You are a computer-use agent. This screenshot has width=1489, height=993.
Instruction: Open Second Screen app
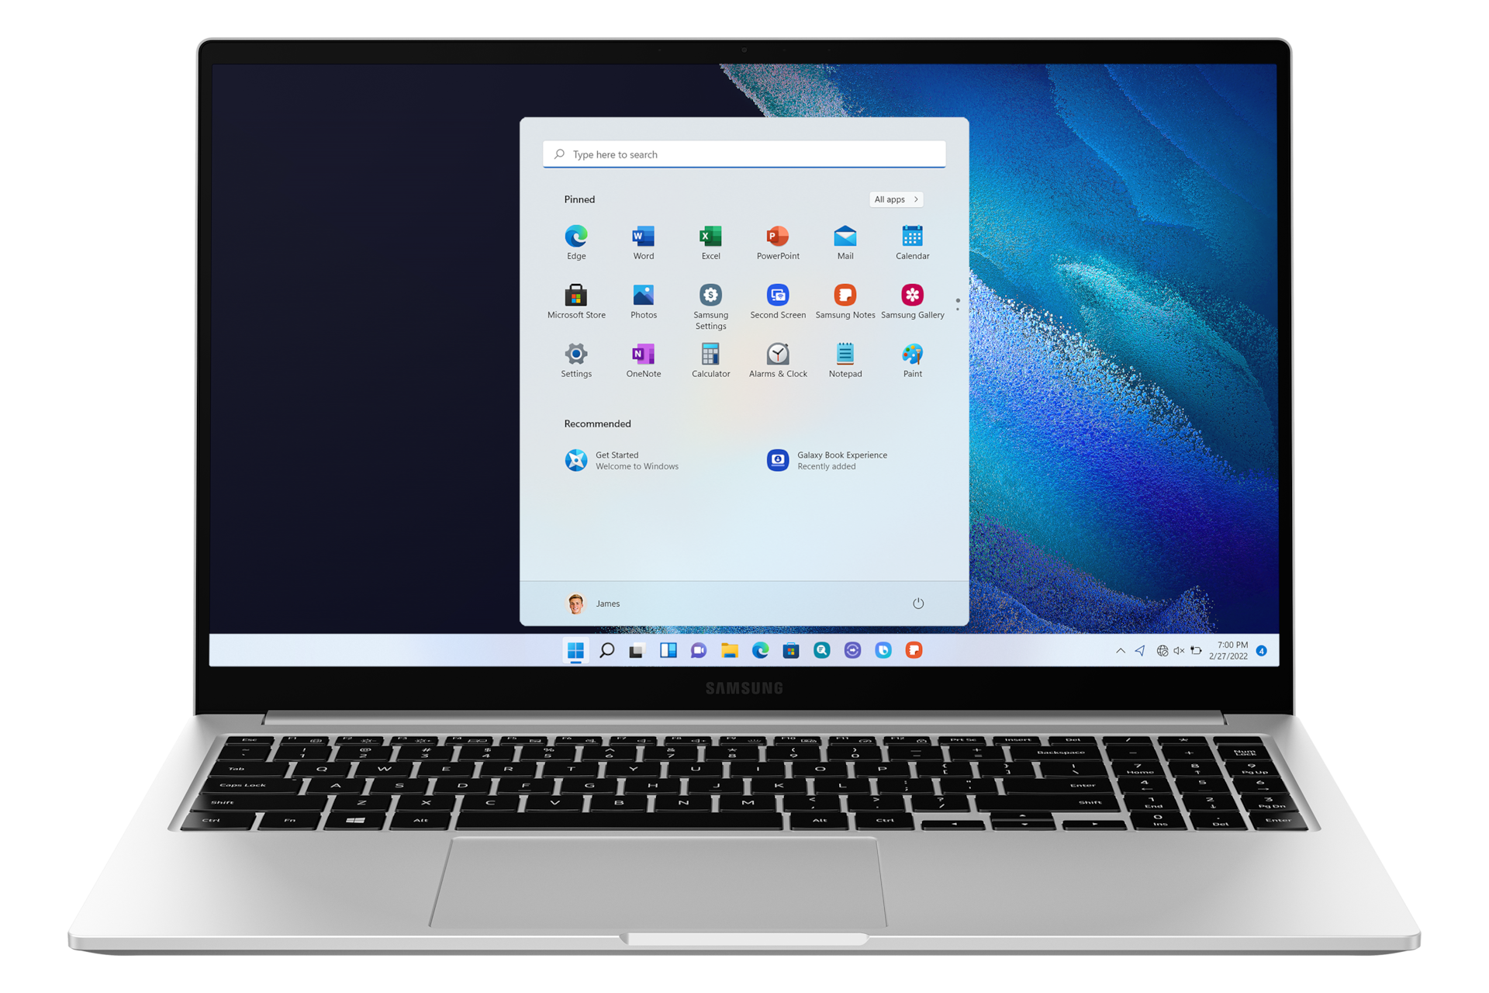tap(776, 299)
